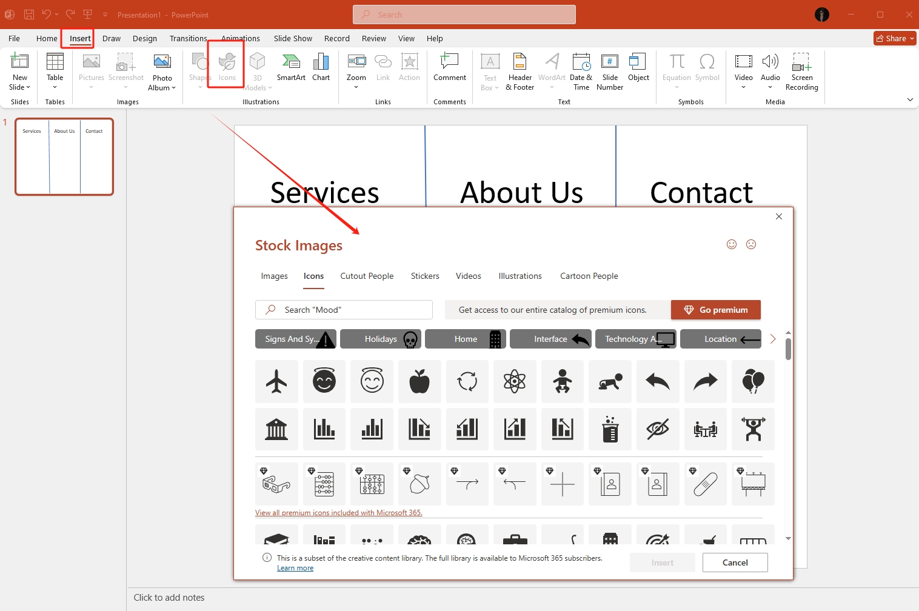Open the Learn more link
Image resolution: width=919 pixels, height=611 pixels.
[295, 568]
